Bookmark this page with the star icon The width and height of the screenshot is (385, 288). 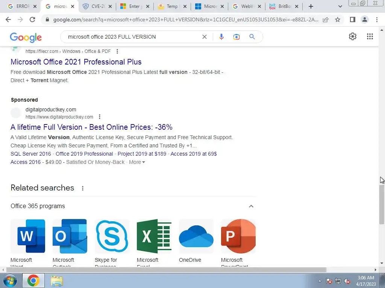click(x=338, y=19)
